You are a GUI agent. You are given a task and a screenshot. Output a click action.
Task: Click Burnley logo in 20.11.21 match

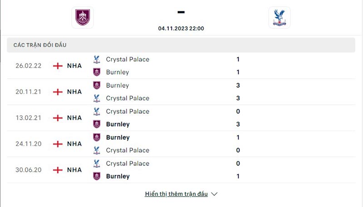pos(96,85)
